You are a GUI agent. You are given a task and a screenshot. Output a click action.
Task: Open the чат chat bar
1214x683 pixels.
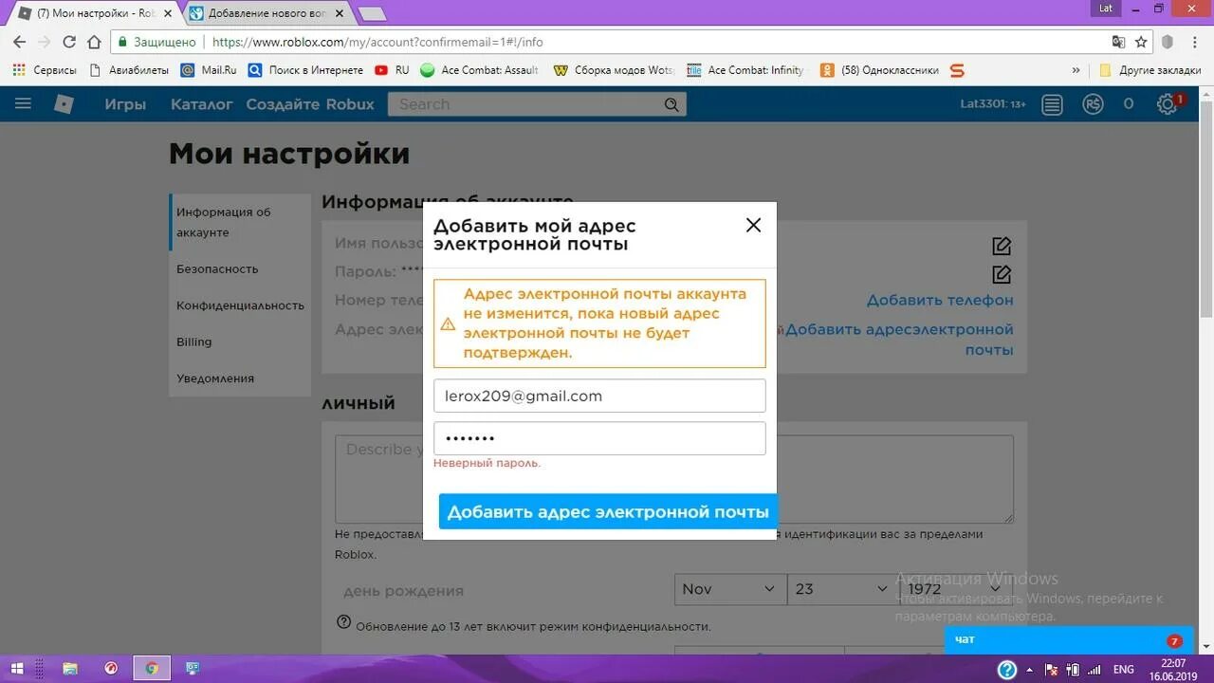[1069, 640]
